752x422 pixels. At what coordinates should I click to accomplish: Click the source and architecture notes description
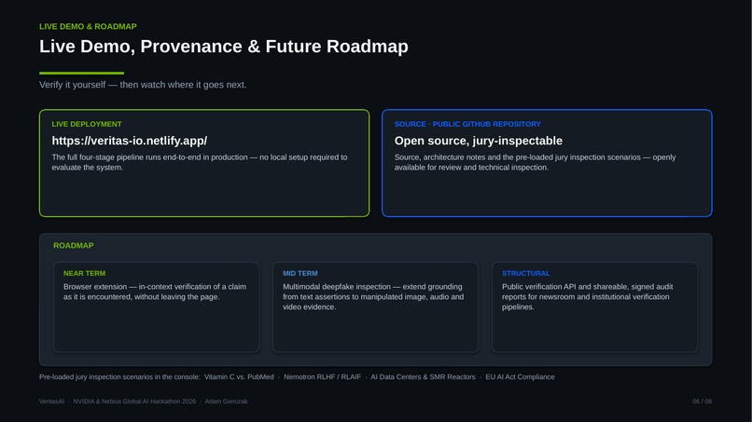pos(535,162)
